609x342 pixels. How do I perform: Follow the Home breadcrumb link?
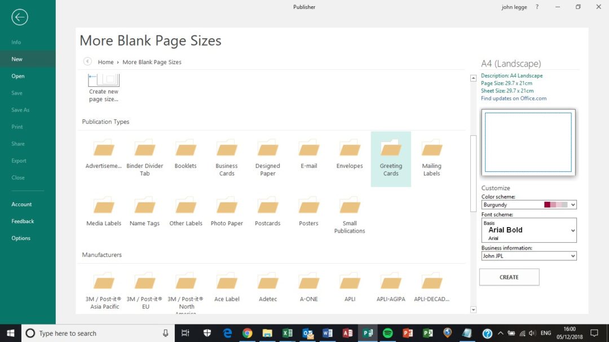pyautogui.click(x=105, y=62)
